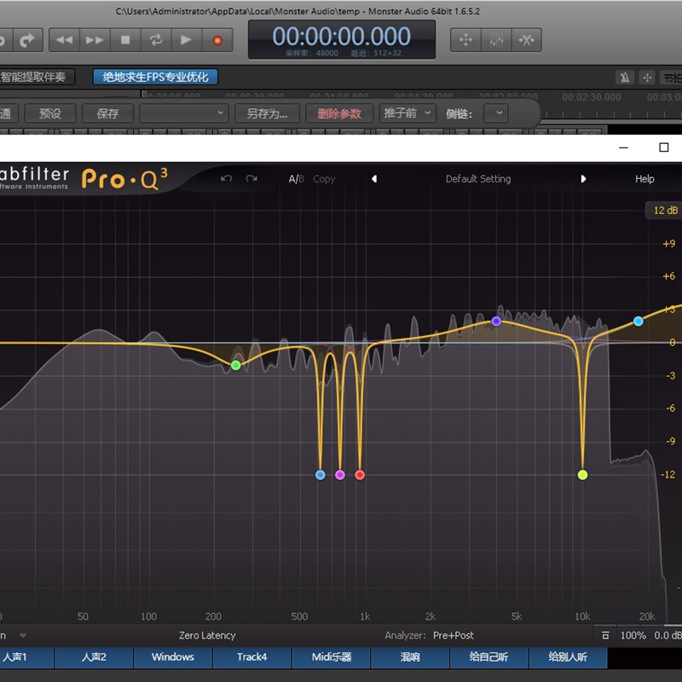Open the 侧链 sidechain dropdown
The width and height of the screenshot is (682, 682).
pos(496,113)
